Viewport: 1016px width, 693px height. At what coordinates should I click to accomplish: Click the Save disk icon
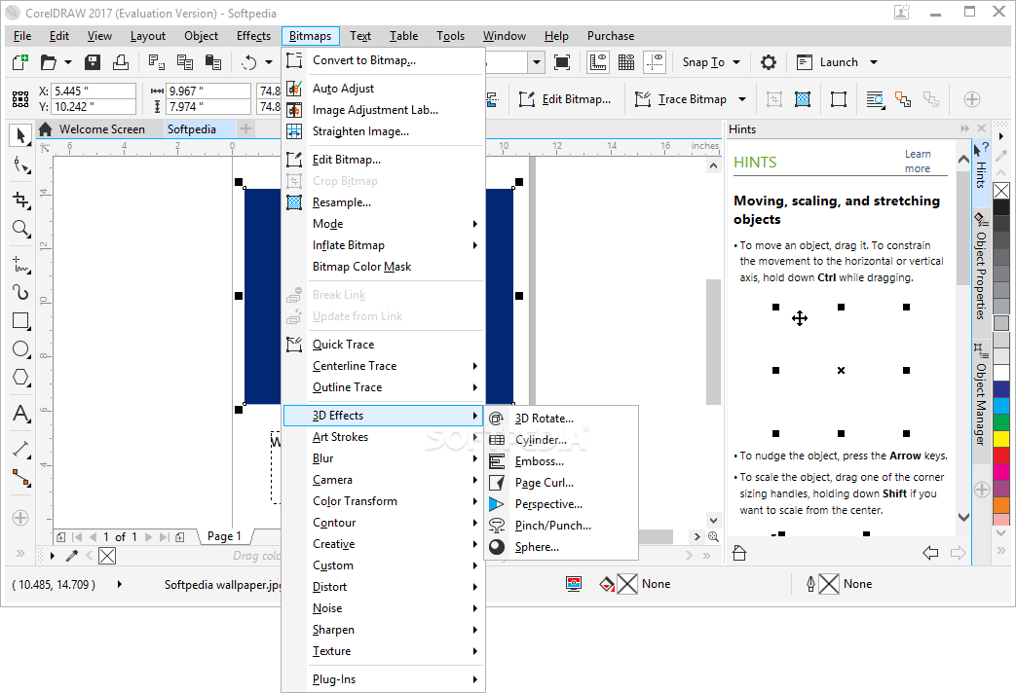pos(93,62)
